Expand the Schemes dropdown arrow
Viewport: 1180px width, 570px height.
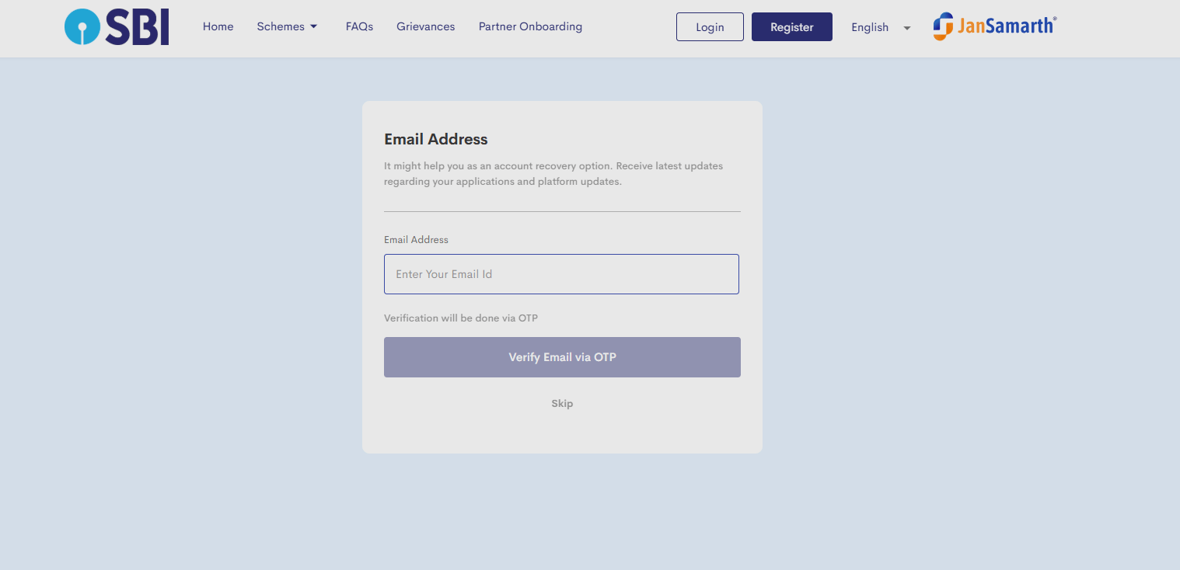[314, 26]
